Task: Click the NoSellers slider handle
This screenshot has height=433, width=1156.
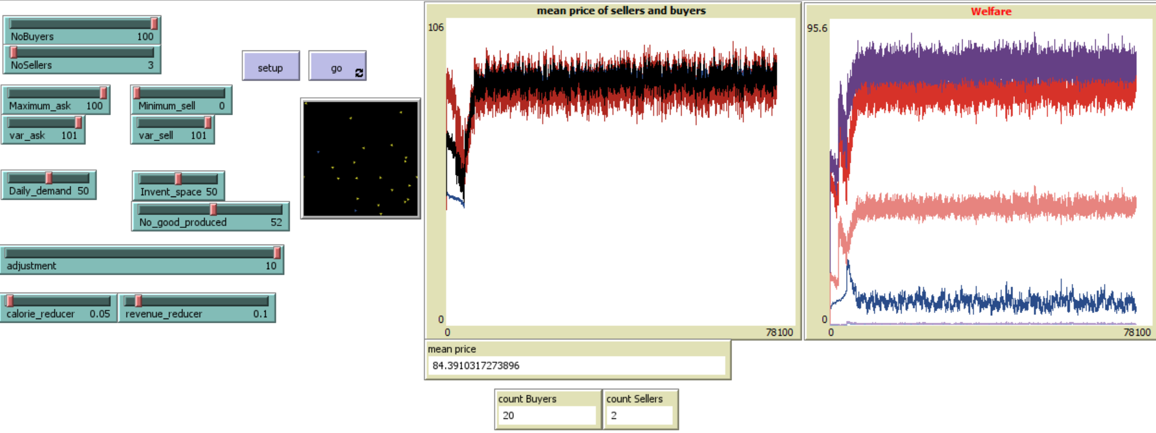Action: coord(14,53)
